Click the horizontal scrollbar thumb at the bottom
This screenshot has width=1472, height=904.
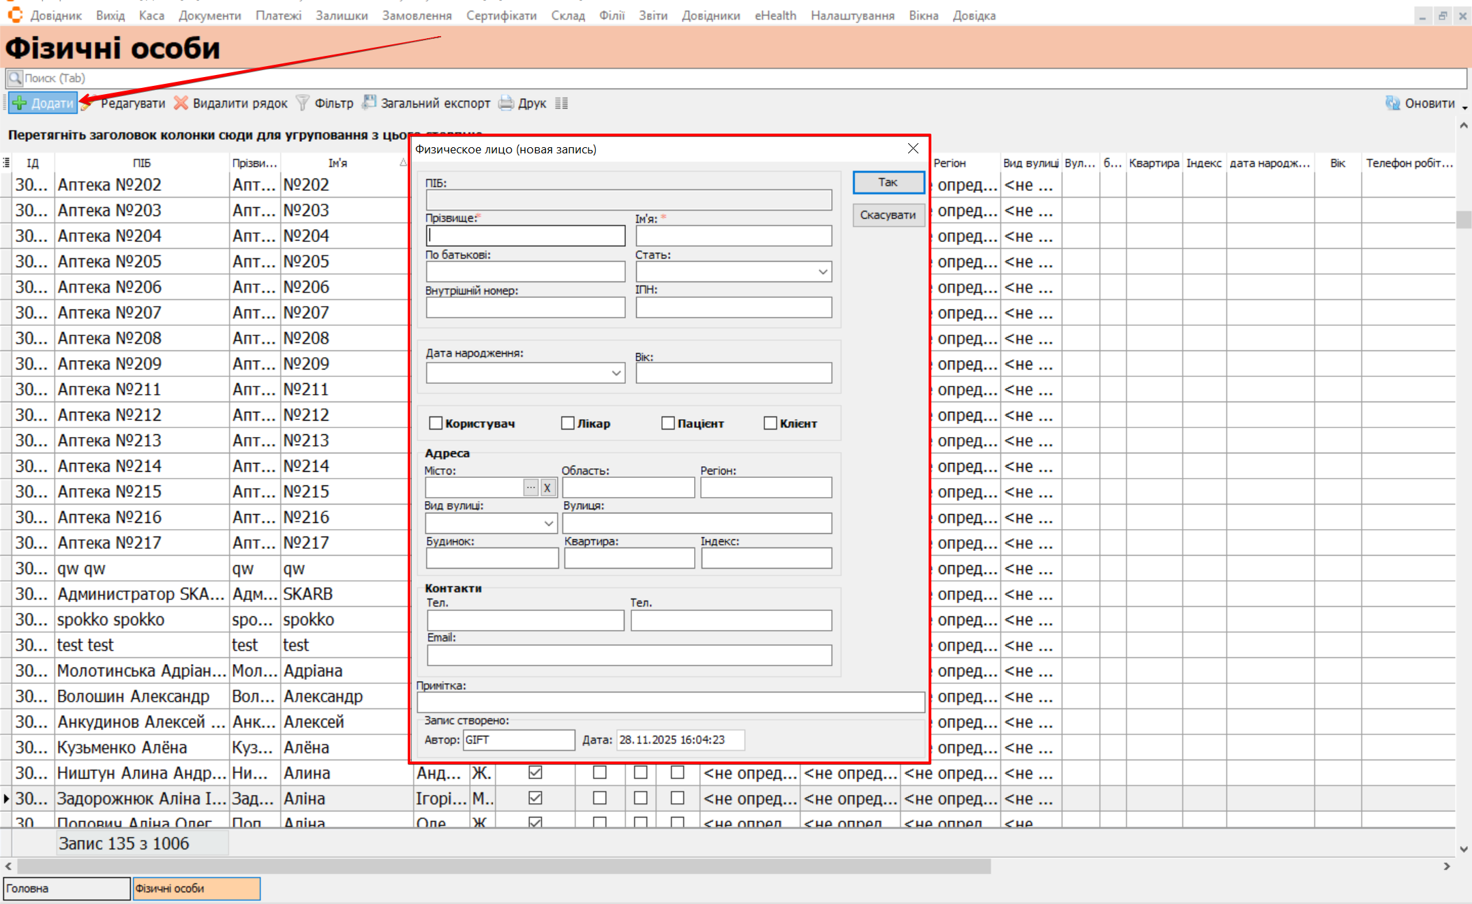click(505, 866)
